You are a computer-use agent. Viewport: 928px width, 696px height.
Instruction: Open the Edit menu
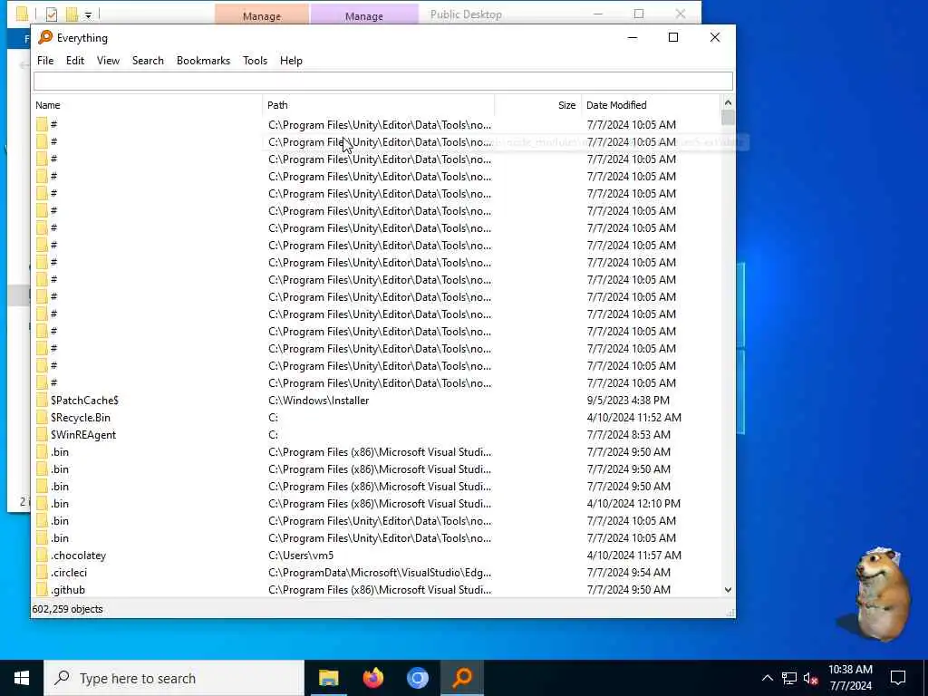click(74, 61)
